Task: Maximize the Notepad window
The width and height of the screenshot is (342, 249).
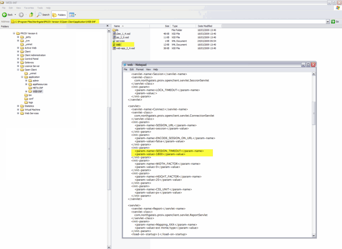Action: pos(308,64)
